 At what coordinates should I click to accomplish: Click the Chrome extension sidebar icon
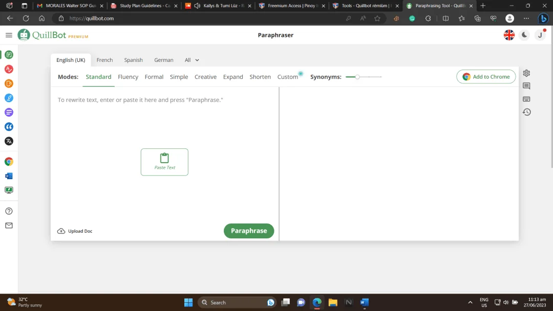(9, 162)
